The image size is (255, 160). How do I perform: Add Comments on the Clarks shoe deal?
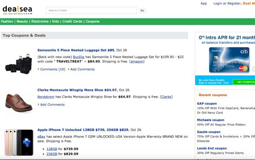click(x=52, y=104)
